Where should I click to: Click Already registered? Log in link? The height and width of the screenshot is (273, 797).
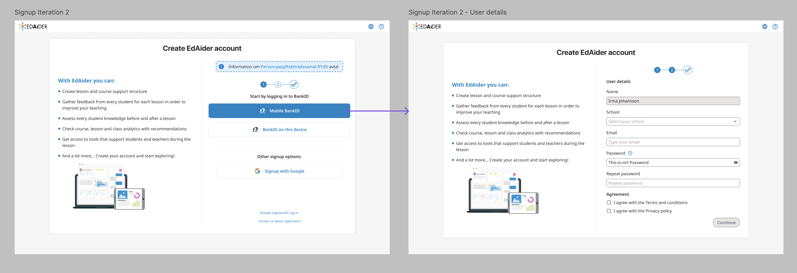[x=279, y=213]
